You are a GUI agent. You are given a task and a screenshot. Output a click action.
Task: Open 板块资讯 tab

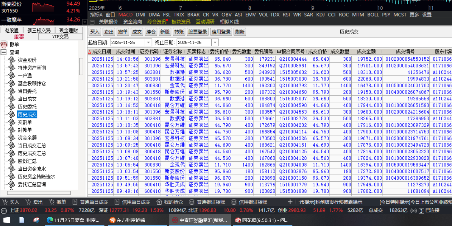coord(181,22)
